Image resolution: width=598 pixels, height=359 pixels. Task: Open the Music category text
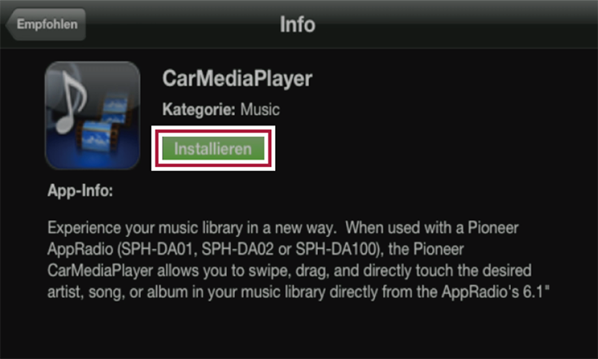(x=260, y=110)
